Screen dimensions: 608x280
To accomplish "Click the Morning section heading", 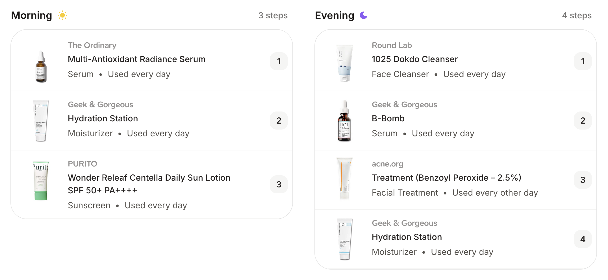I will [32, 15].
